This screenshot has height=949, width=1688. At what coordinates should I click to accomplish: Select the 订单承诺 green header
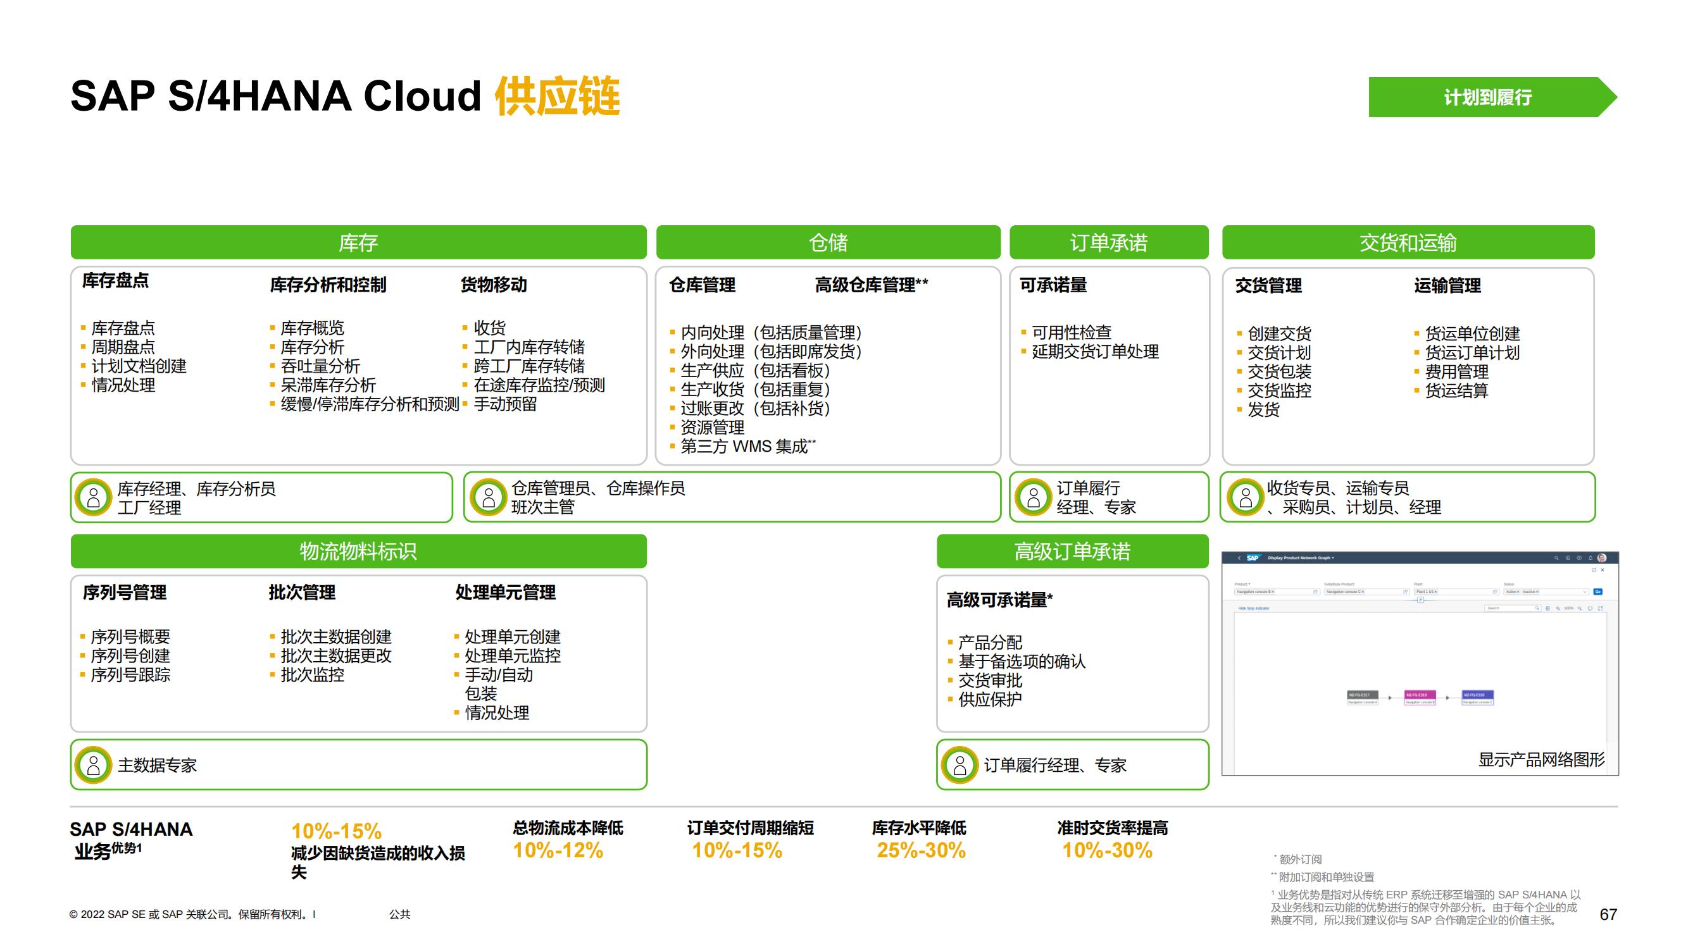click(x=1109, y=242)
